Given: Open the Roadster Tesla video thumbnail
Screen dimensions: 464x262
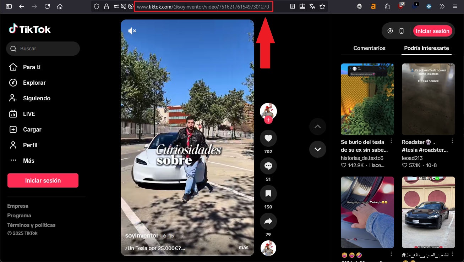Looking at the screenshot, I should pyautogui.click(x=428, y=99).
